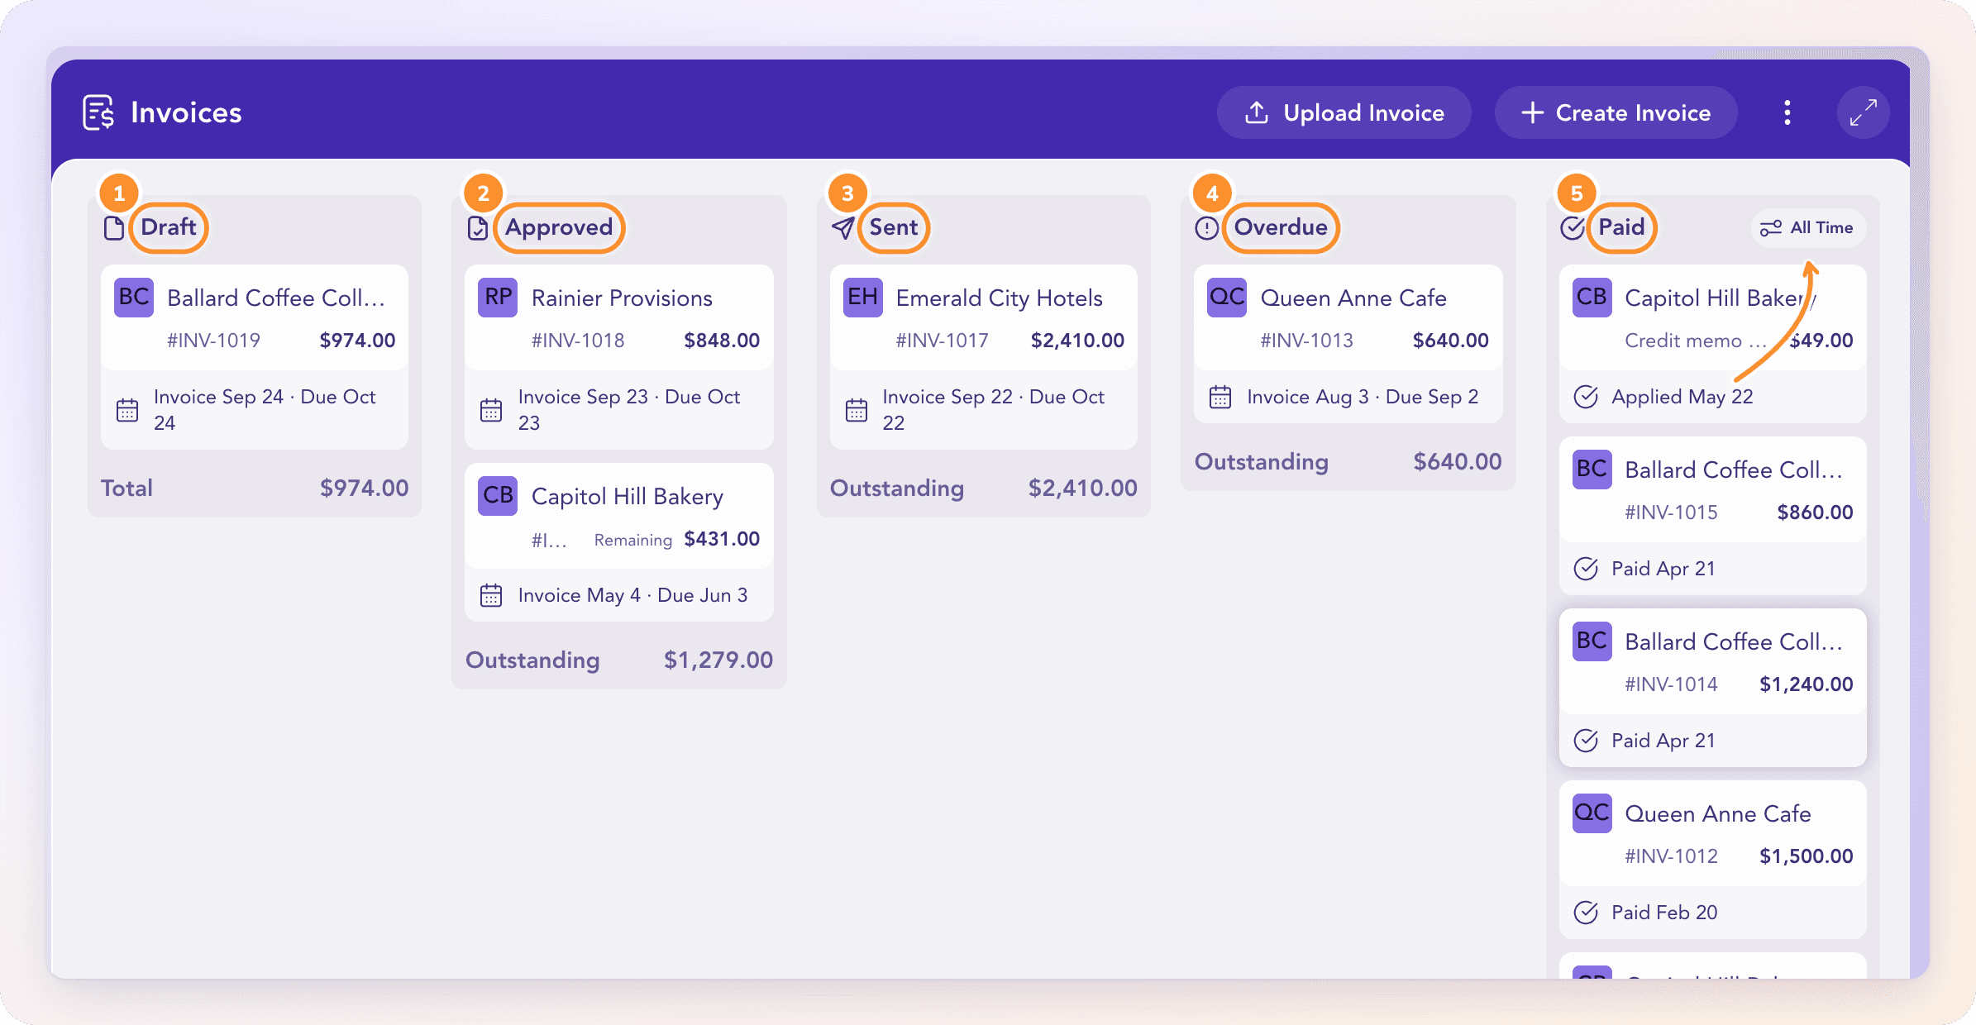The width and height of the screenshot is (1976, 1025).
Task: Open Capitol Hill Bakery Remaining $431.00 card
Action: tap(619, 542)
